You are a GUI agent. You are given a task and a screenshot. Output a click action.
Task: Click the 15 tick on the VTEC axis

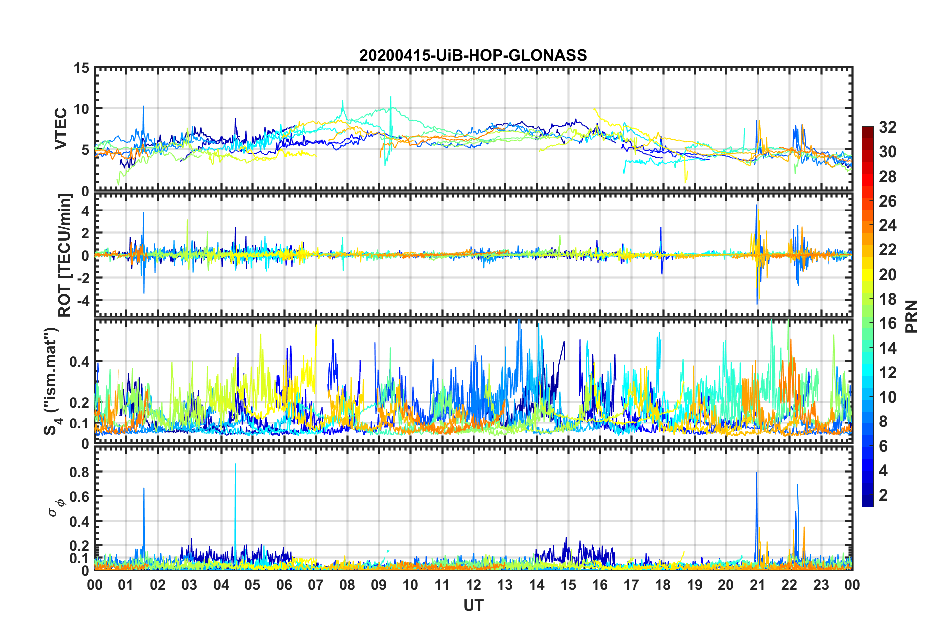[x=81, y=68]
